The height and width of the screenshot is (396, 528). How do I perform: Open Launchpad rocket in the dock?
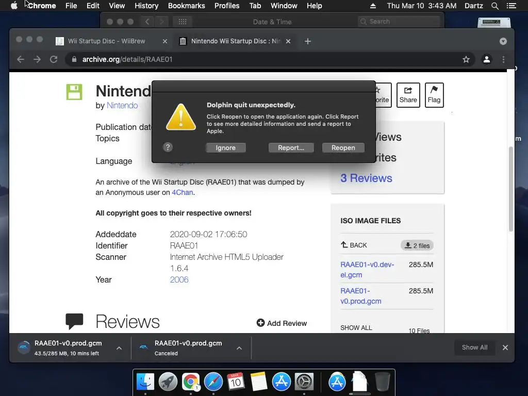click(x=168, y=382)
